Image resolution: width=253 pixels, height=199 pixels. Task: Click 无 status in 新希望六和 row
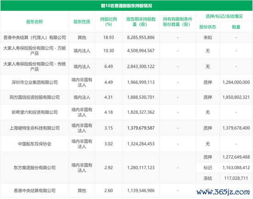point(207,112)
